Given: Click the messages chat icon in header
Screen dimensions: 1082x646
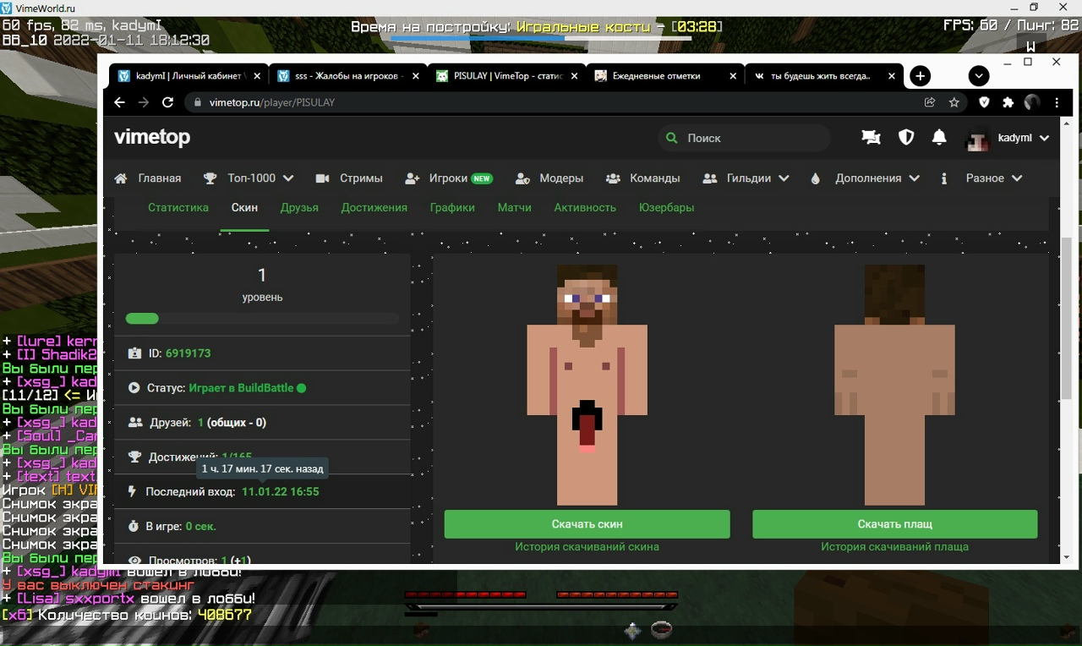Looking at the screenshot, I should tap(871, 138).
